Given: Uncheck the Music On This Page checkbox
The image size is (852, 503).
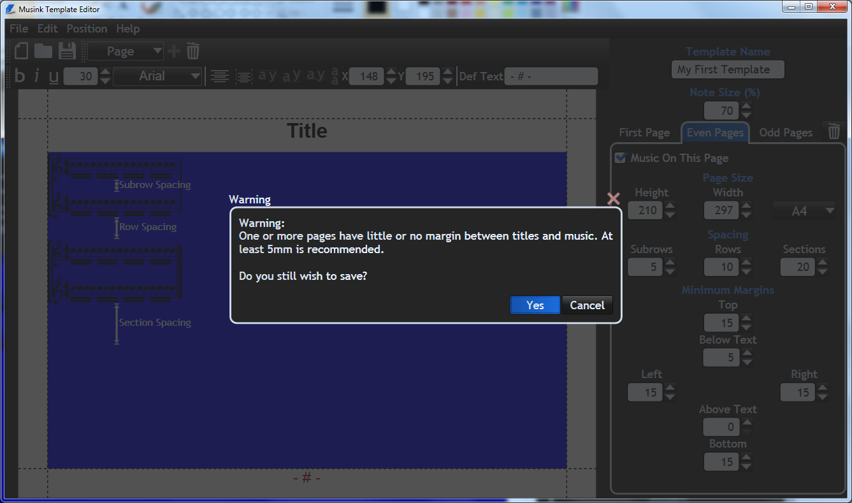Looking at the screenshot, I should click(620, 157).
